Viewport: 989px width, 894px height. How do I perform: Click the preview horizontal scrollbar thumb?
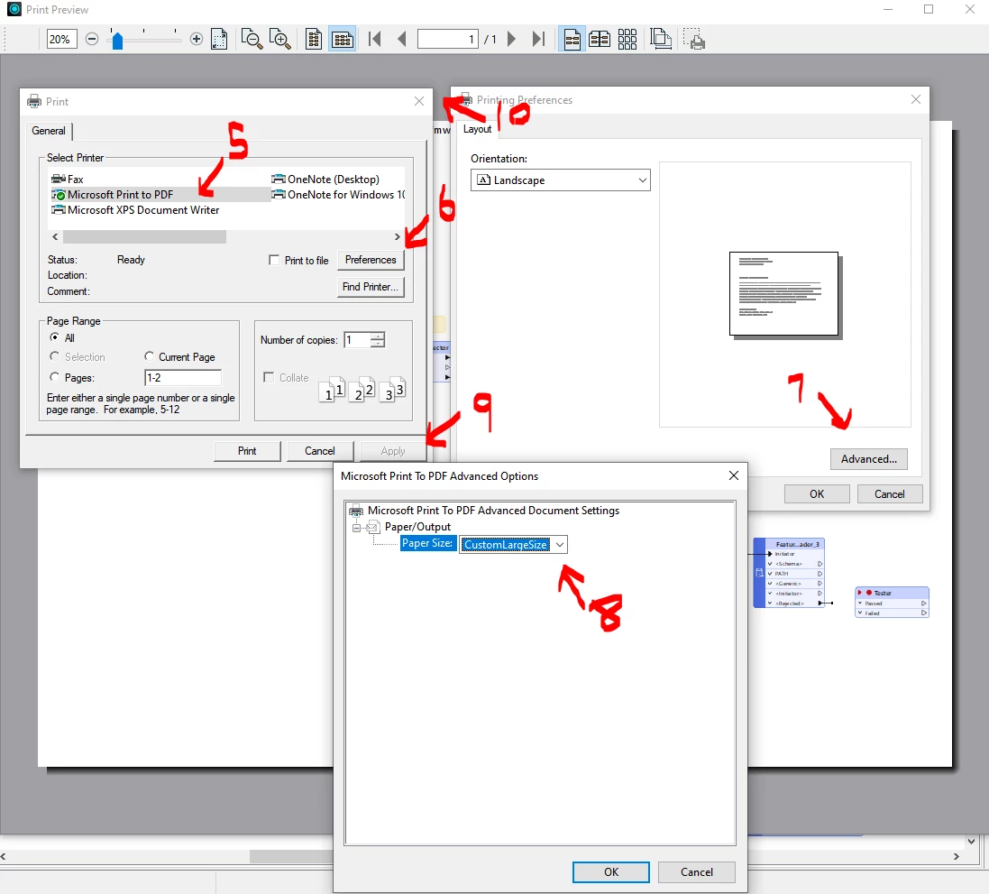(291, 856)
